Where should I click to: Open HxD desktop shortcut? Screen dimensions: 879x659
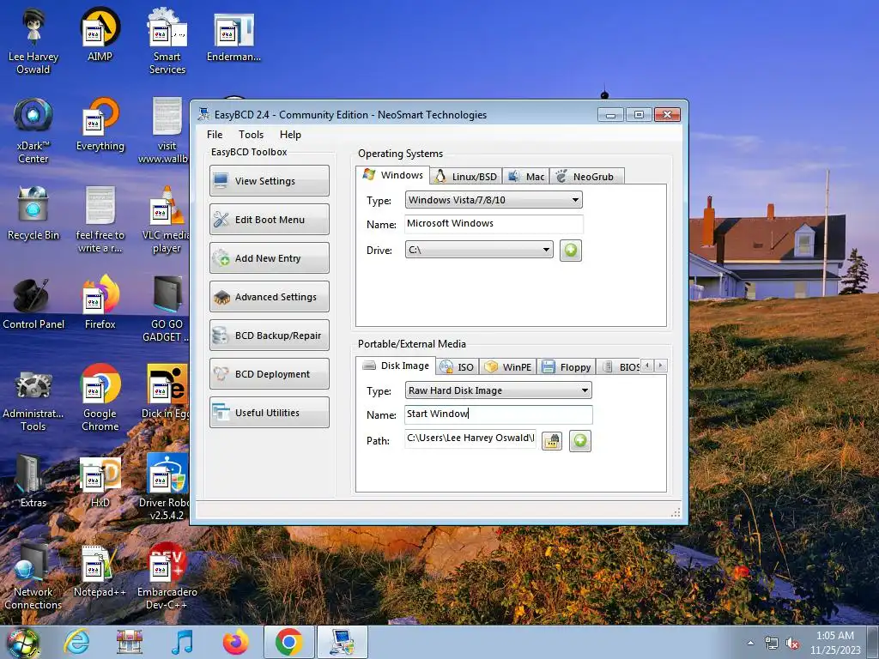(100, 481)
